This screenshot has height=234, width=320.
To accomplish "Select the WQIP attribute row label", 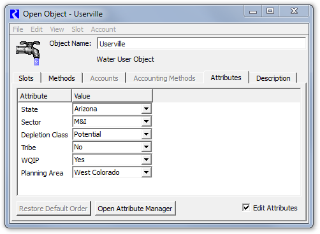I will (30, 160).
